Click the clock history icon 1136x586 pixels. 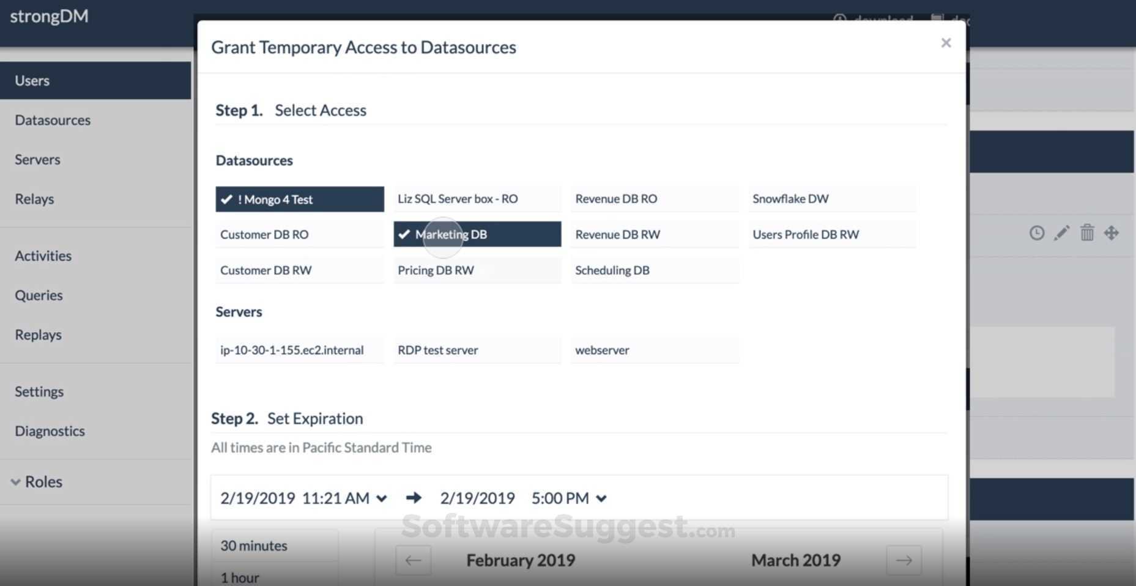coord(1036,233)
